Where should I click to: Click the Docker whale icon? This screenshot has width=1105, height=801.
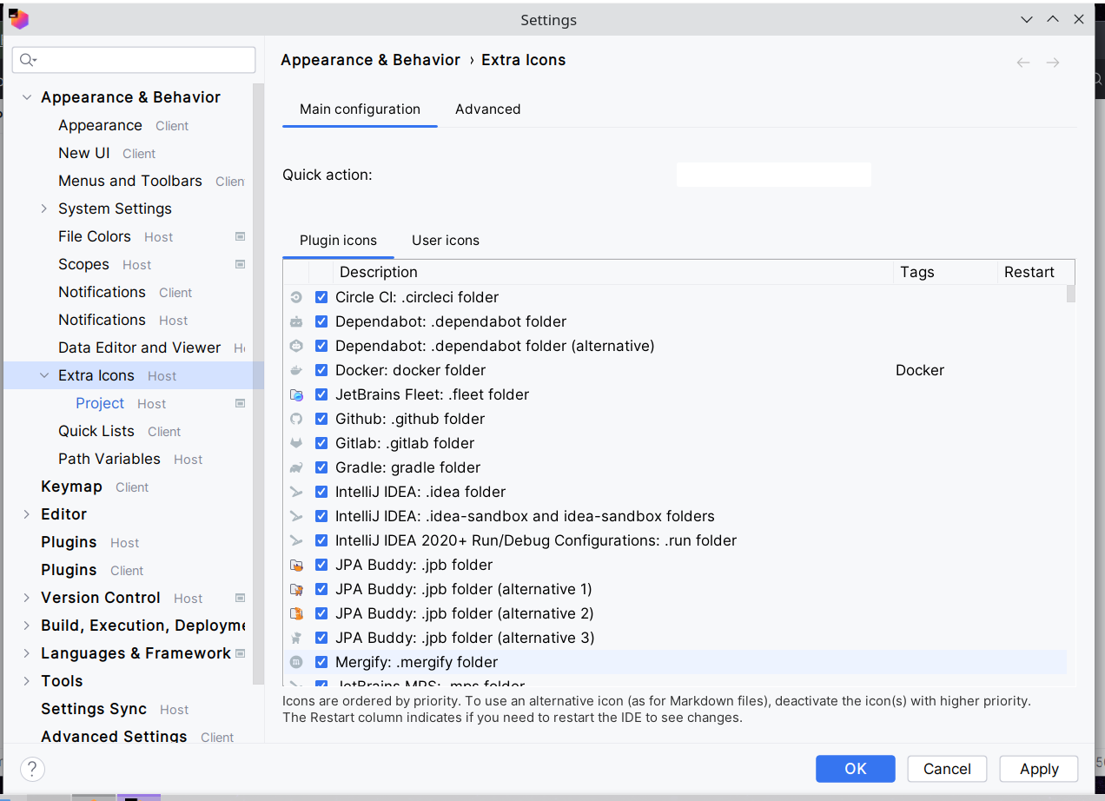[x=296, y=369]
